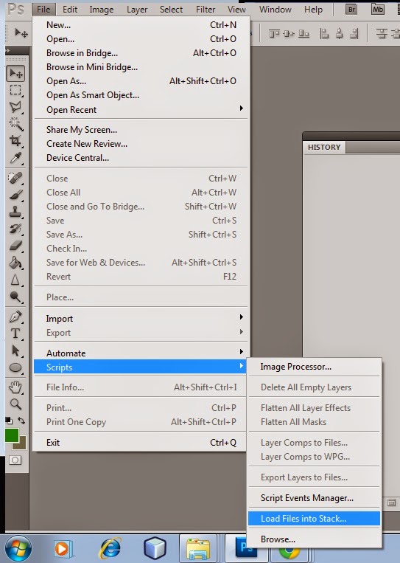
Task: Toggle Quick Mask mode
Action: coord(15,460)
